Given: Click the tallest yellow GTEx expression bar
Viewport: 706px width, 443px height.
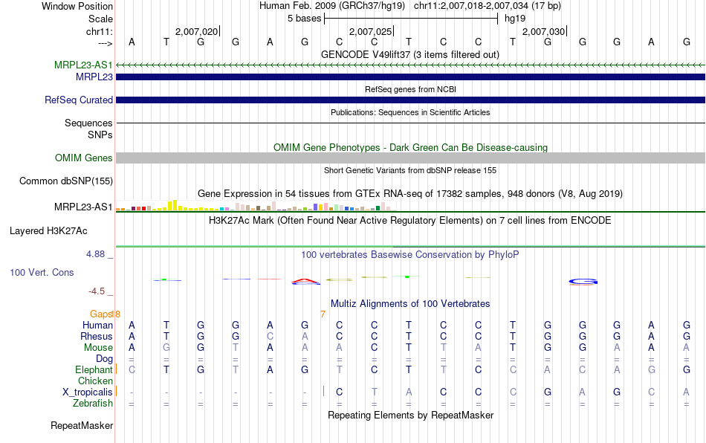Looking at the screenshot, I should click(x=175, y=205).
